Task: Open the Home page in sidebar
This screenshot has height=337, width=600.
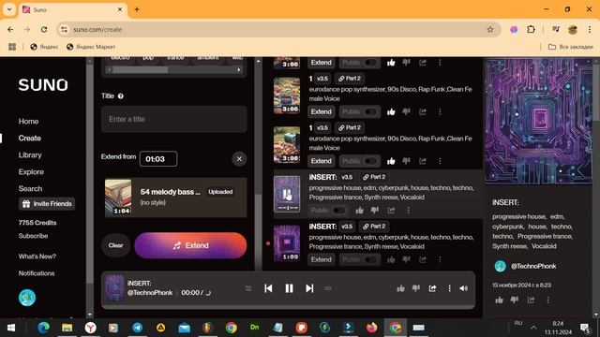Action: [x=28, y=121]
